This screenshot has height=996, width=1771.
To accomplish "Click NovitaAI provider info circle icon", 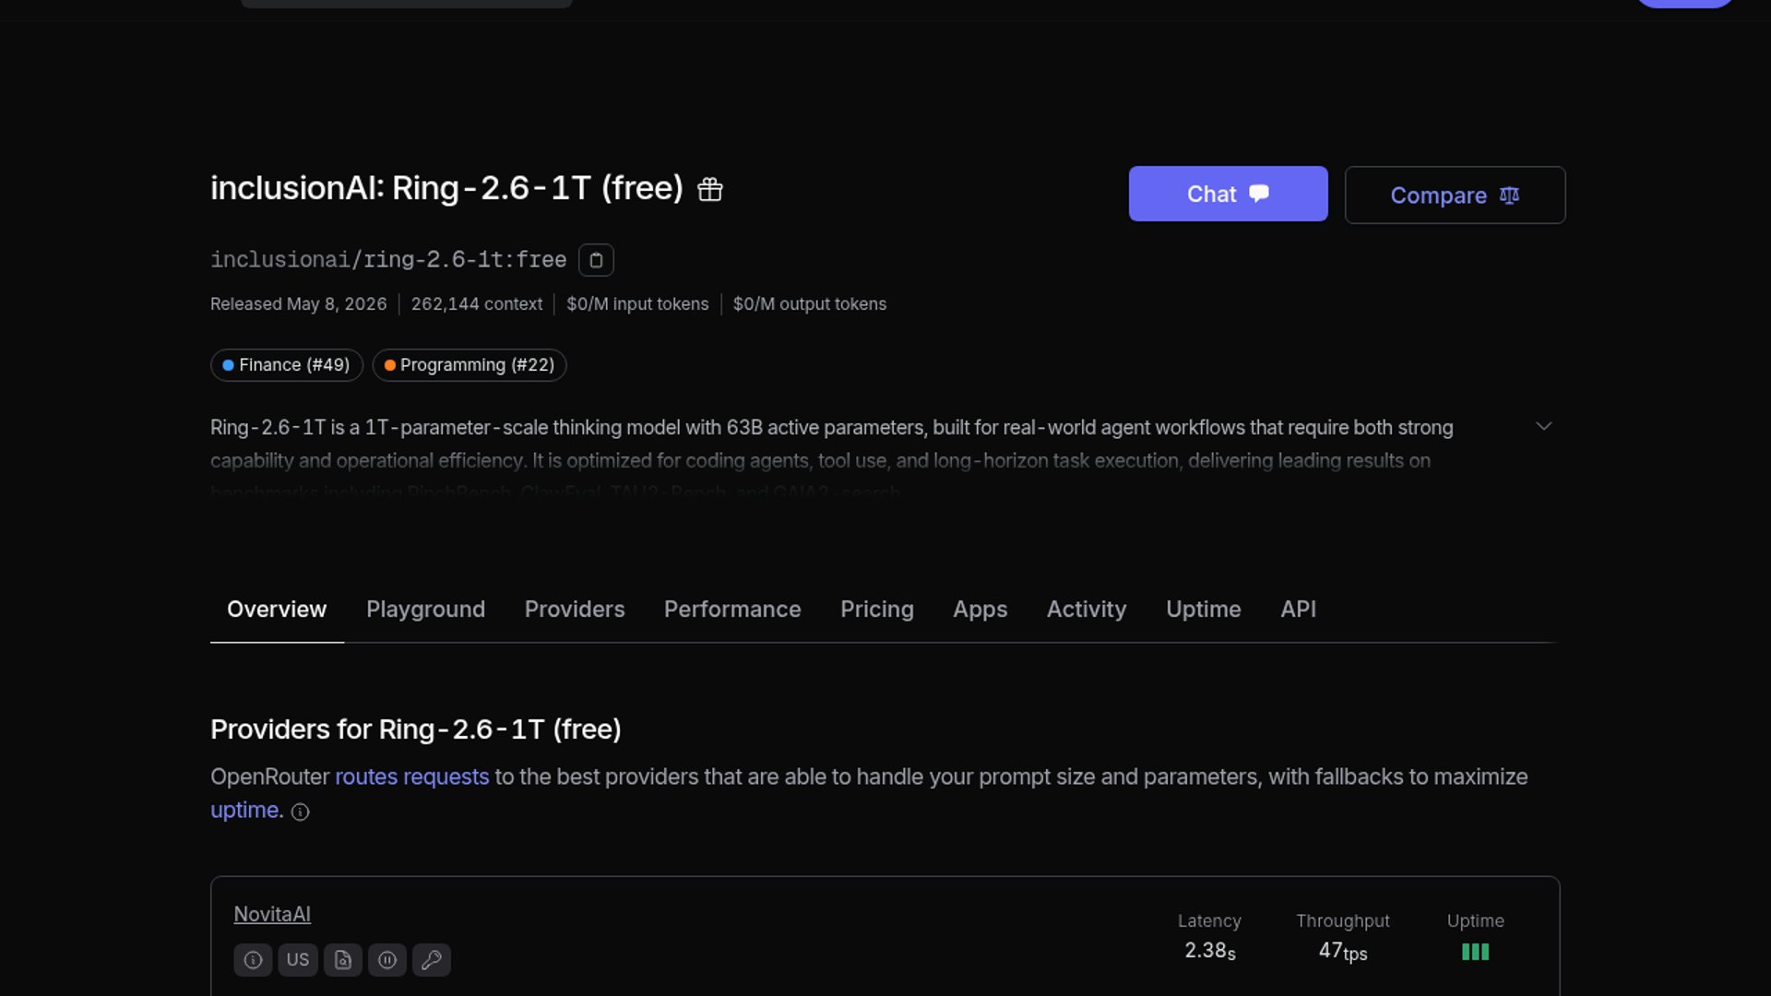I will [253, 960].
